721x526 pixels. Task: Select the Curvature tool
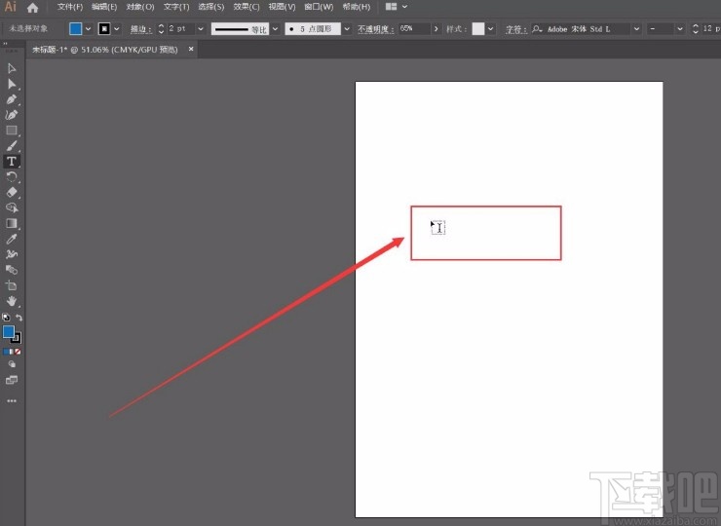point(12,115)
